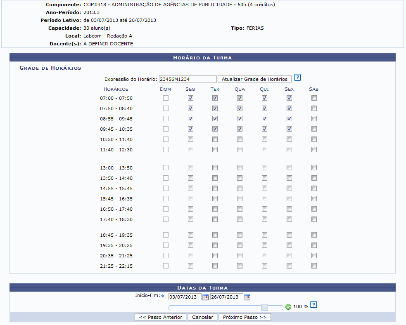Click the Cancelar button
This screenshot has height=325, width=406.
click(x=202, y=317)
